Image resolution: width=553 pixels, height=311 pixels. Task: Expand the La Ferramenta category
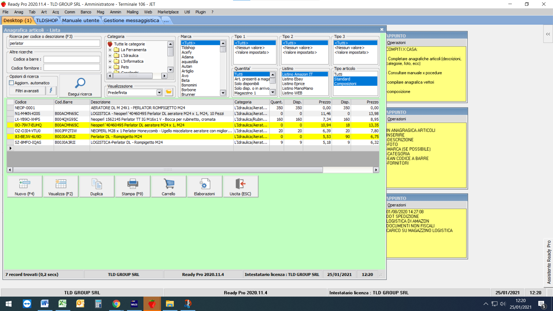point(110,50)
